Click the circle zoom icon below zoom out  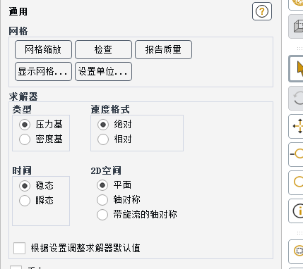[x=296, y=182]
